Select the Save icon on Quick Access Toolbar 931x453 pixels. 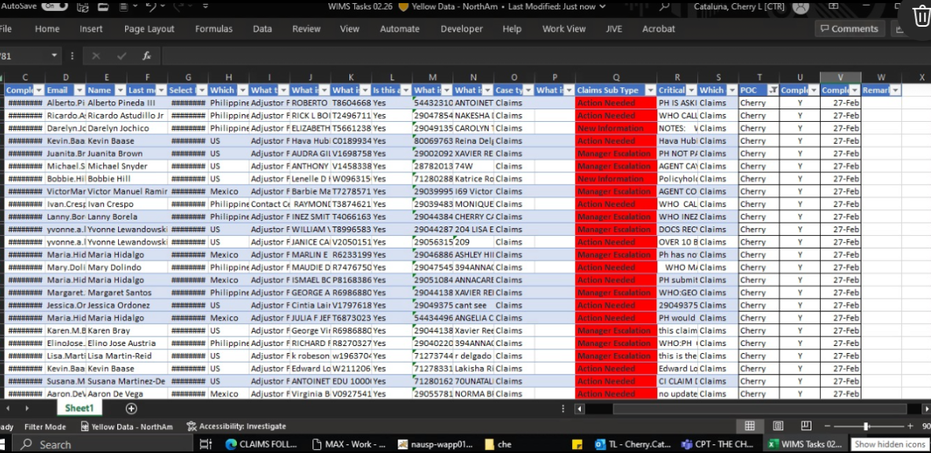tap(83, 7)
